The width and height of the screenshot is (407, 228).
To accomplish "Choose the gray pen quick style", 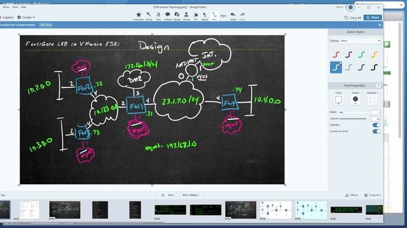I will (x=348, y=67).
